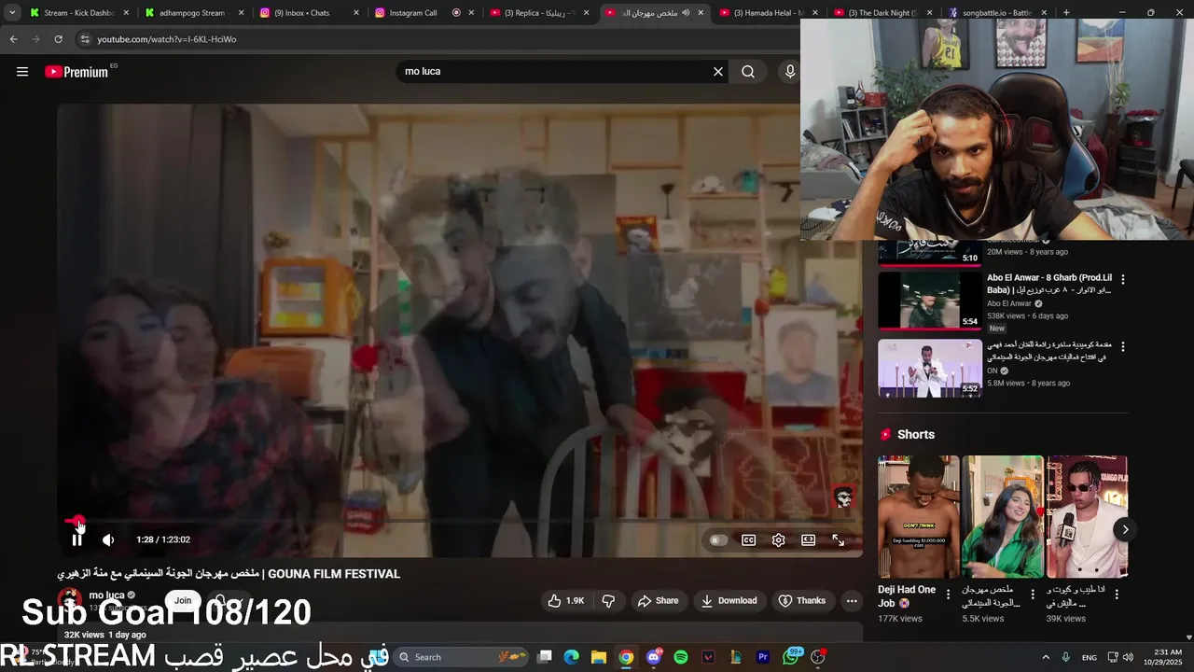Screen dimensions: 1194x672
Task: Switch to Hamada Helal tab
Action: tap(768, 13)
